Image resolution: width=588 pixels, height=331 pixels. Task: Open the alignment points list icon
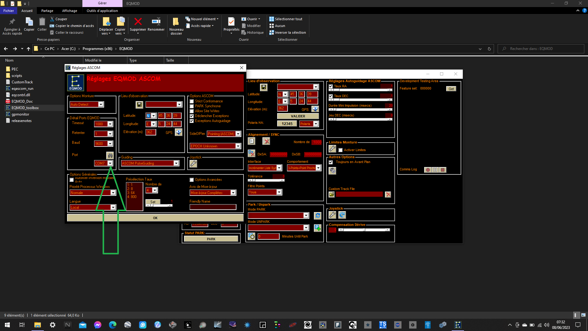click(x=251, y=141)
